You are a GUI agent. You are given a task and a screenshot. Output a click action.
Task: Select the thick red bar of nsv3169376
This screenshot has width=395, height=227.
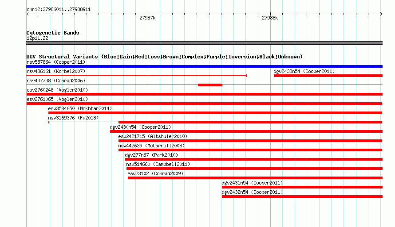(250, 122)
